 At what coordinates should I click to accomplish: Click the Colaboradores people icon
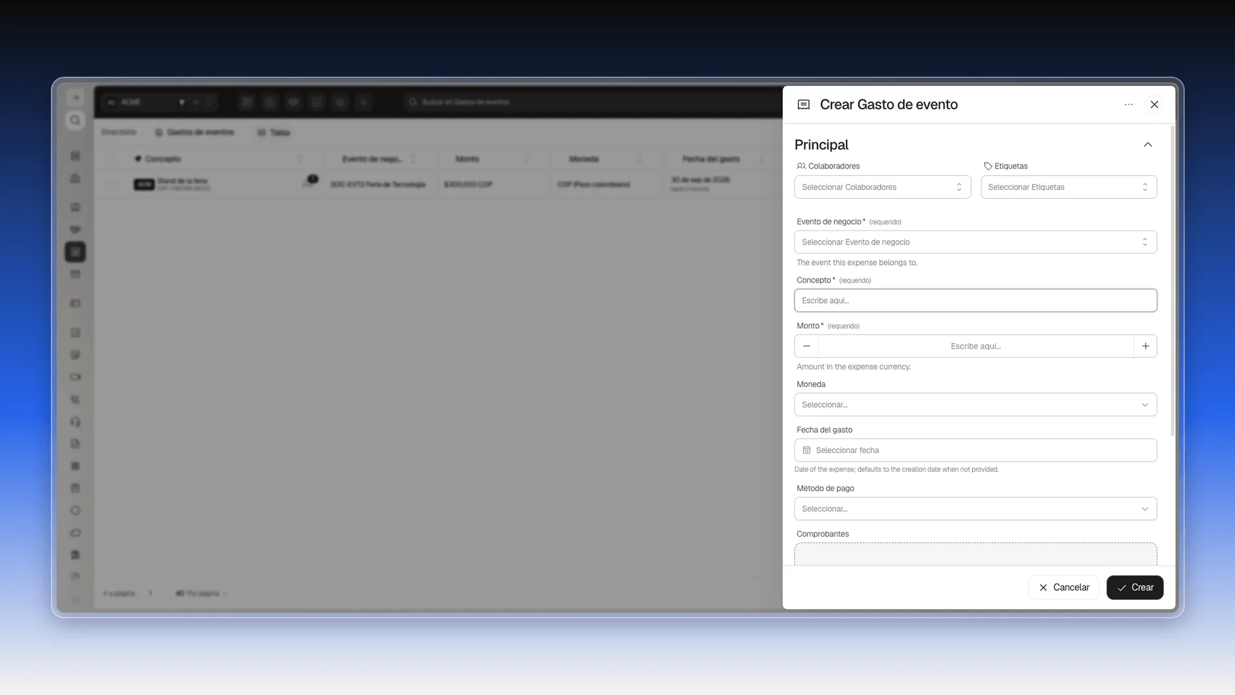click(801, 166)
